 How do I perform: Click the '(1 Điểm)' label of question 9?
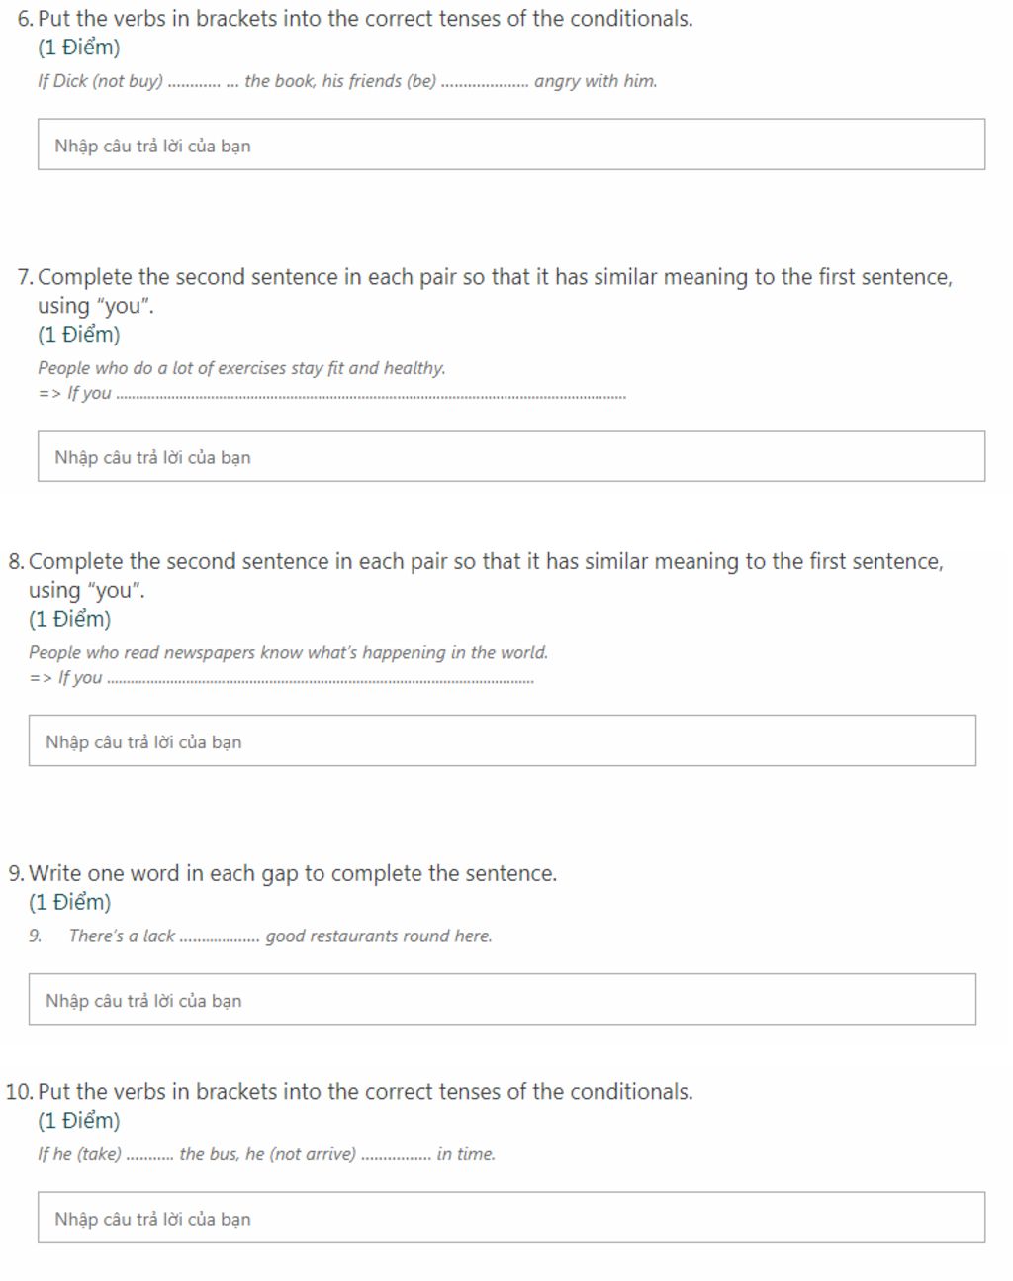[70, 902]
